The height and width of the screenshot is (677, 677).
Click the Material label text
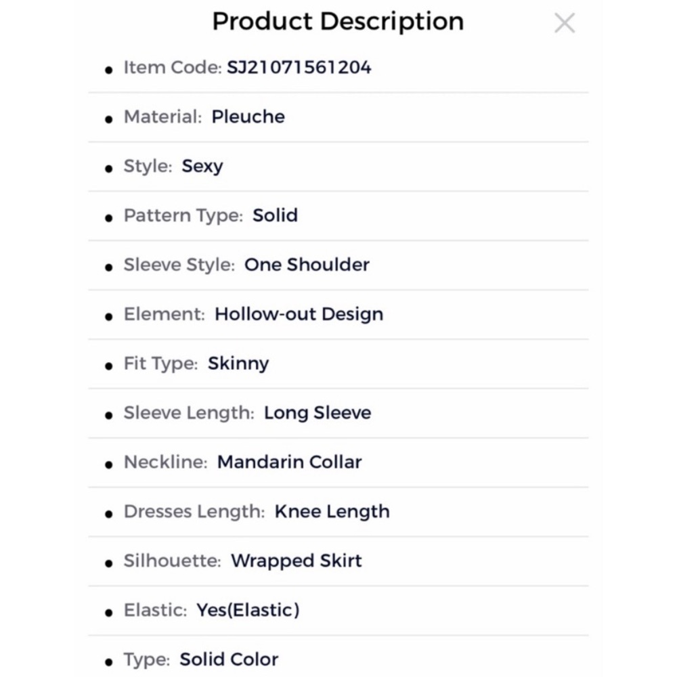(x=162, y=116)
